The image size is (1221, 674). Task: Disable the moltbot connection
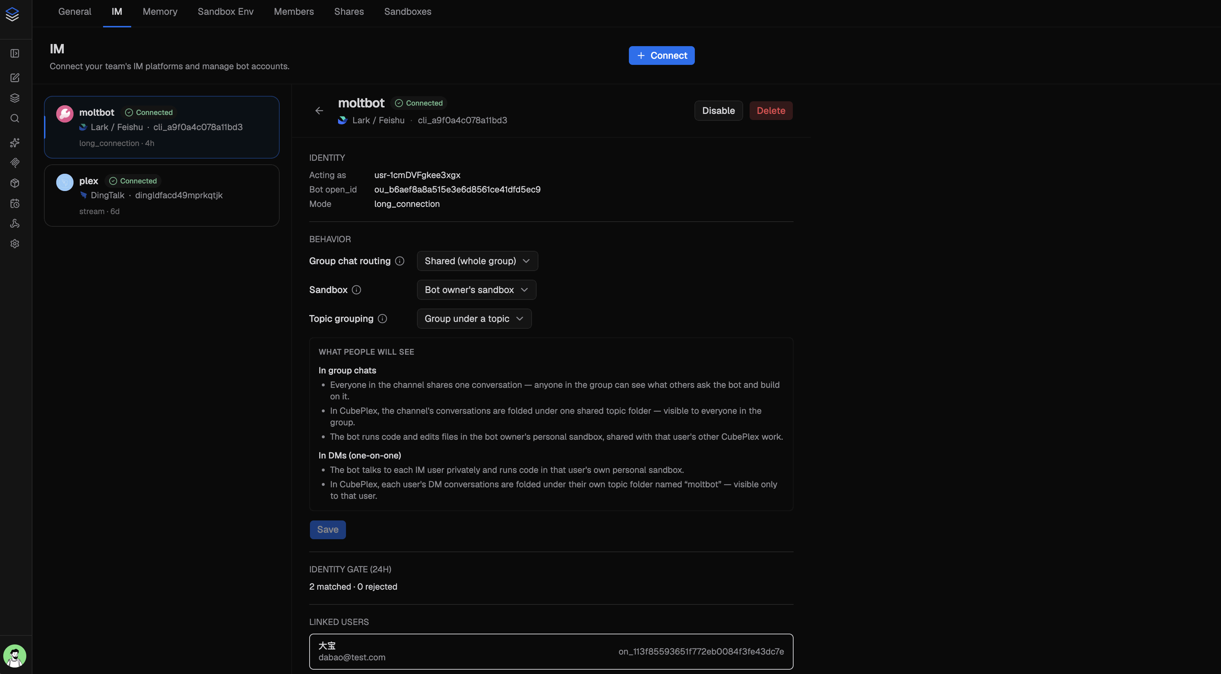click(x=718, y=110)
